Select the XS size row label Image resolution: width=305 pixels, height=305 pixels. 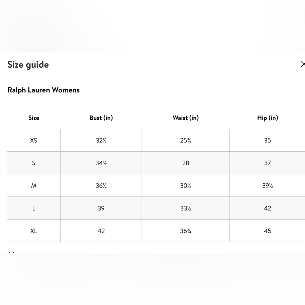(34, 140)
